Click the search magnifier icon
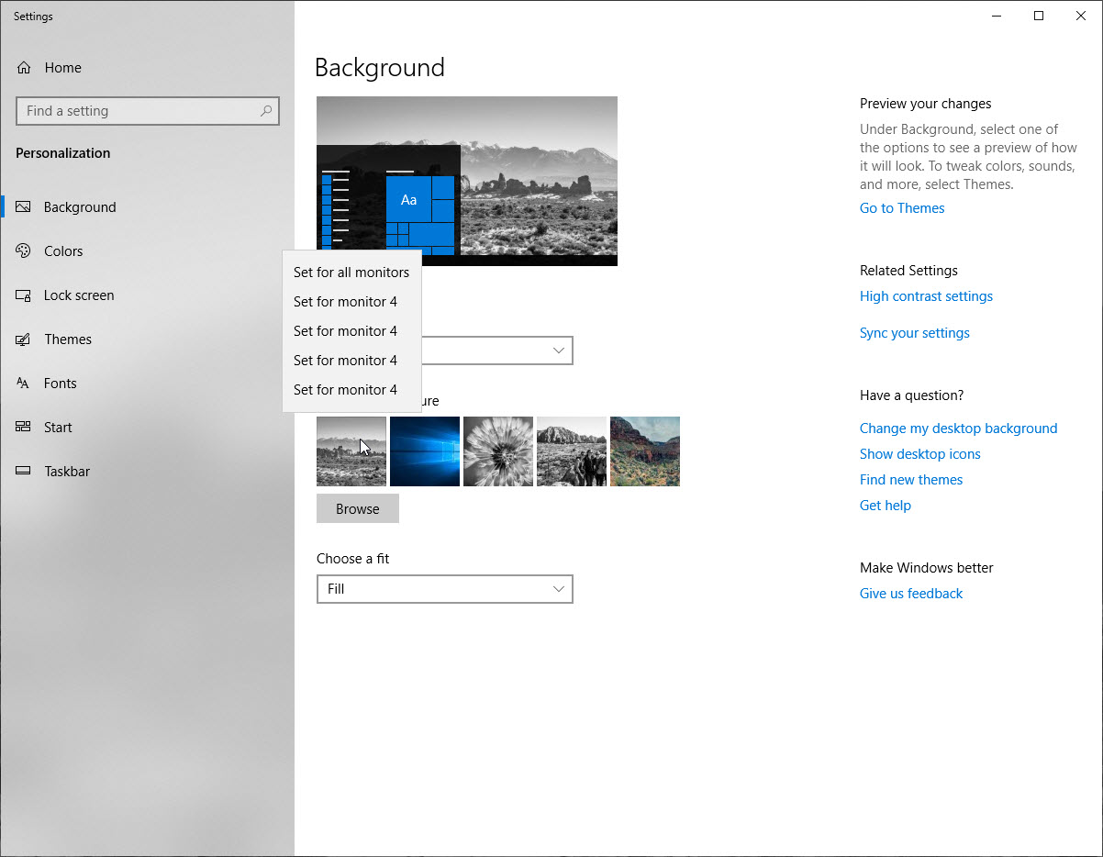The image size is (1103, 857). click(x=266, y=111)
